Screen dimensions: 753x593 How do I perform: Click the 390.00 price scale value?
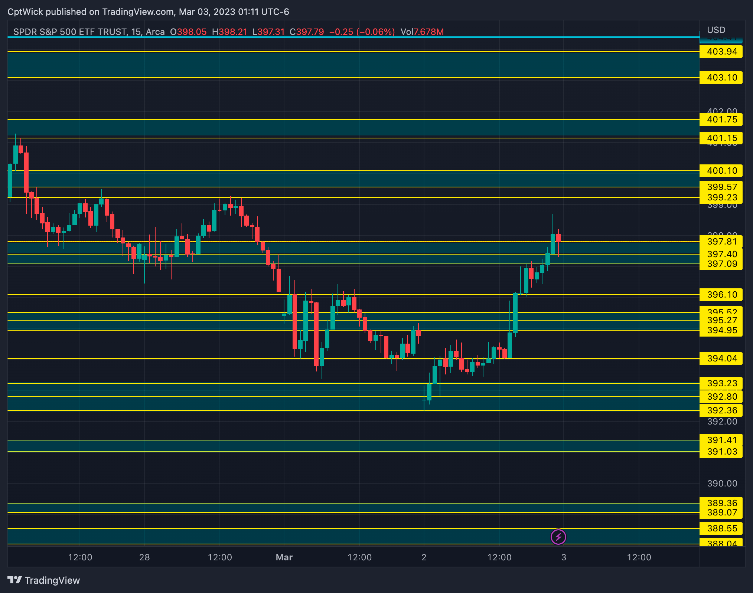722,484
